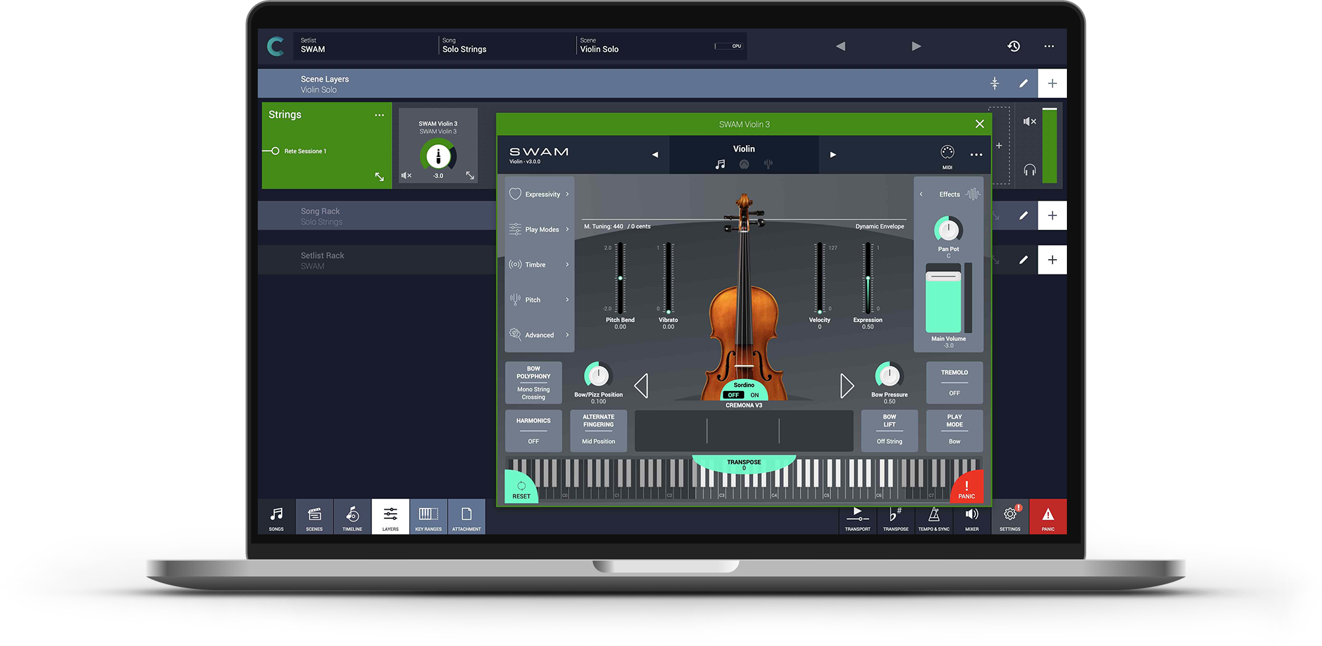Click Alternate Fingering Mid Position button
Viewport: 1322px width, 646px height.
click(x=599, y=431)
